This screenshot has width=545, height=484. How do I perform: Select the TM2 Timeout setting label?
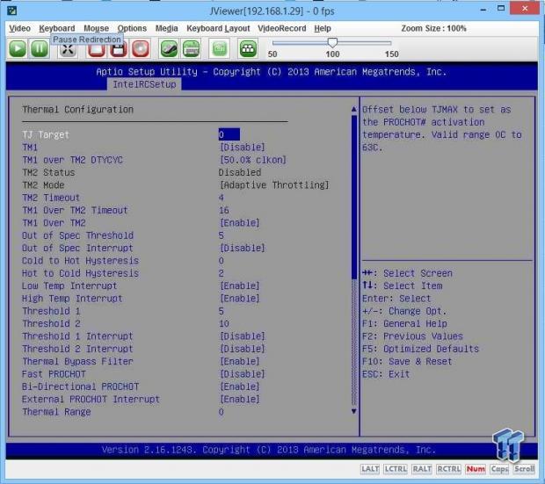tap(51, 198)
